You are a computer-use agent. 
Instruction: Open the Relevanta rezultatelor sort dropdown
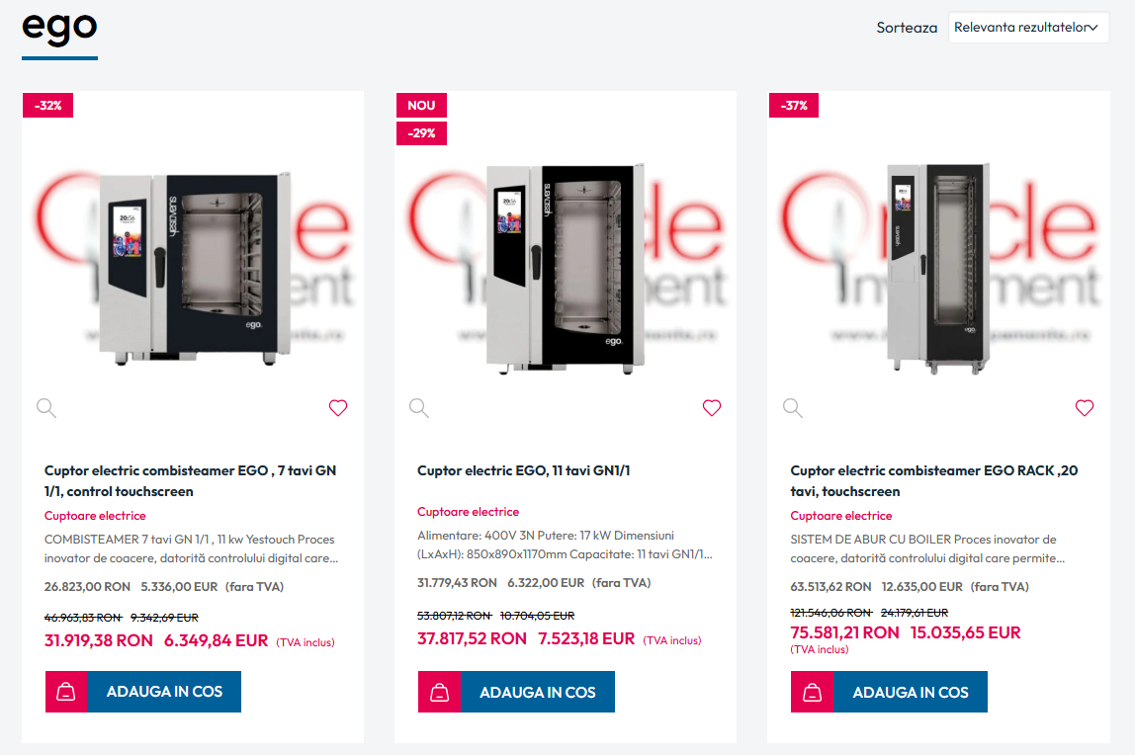tap(1028, 28)
